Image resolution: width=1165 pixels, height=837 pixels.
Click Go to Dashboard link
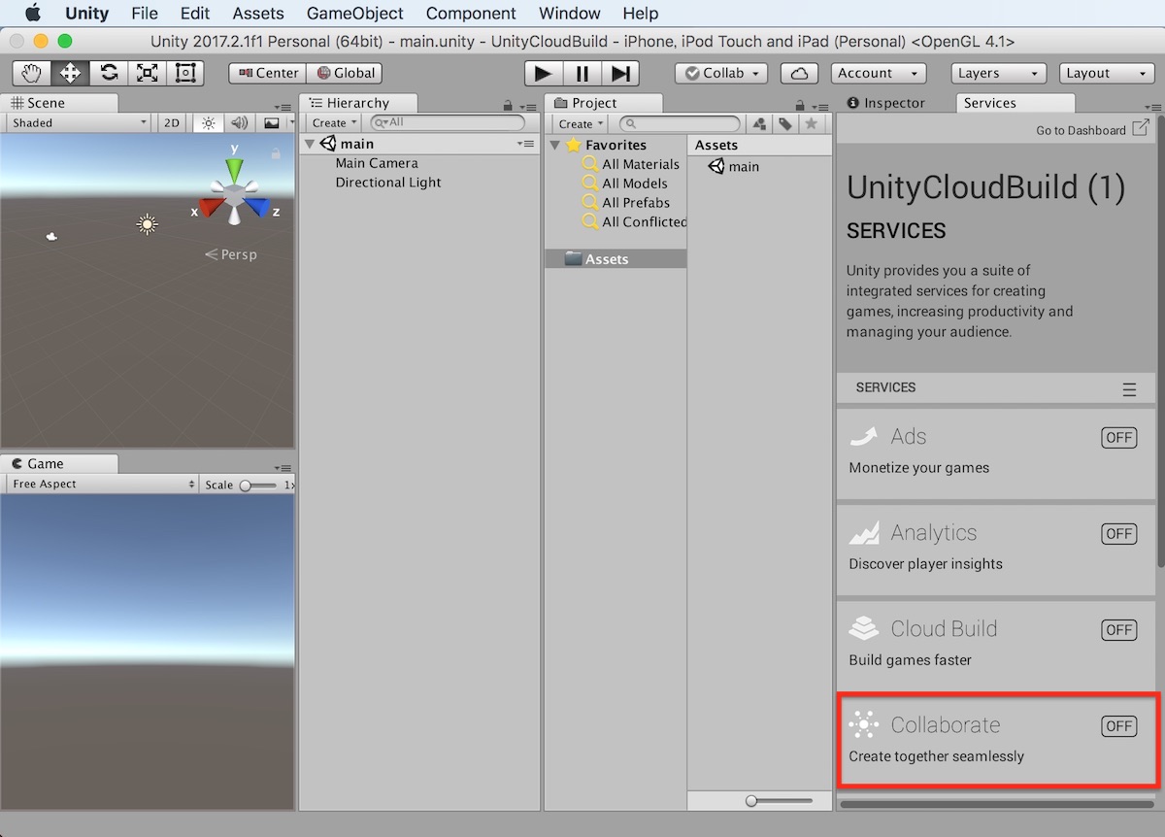(1082, 130)
